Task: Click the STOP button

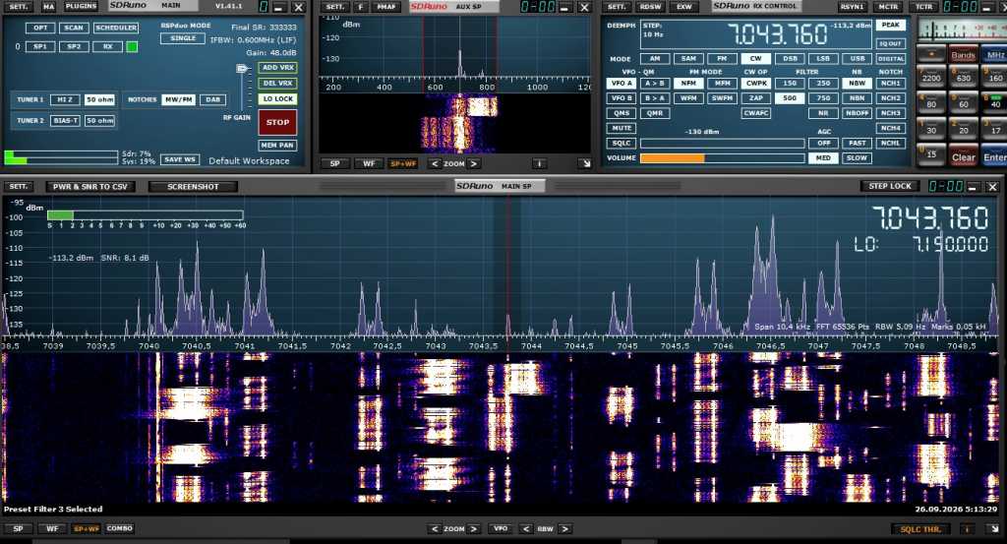Action: [x=277, y=122]
